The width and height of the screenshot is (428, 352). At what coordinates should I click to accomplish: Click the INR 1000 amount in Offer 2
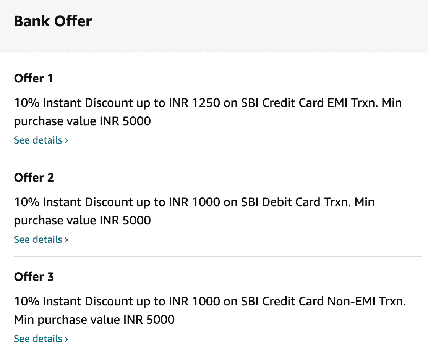195,202
